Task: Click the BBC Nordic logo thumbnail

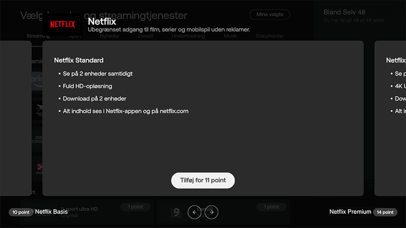Action: click(37, 139)
